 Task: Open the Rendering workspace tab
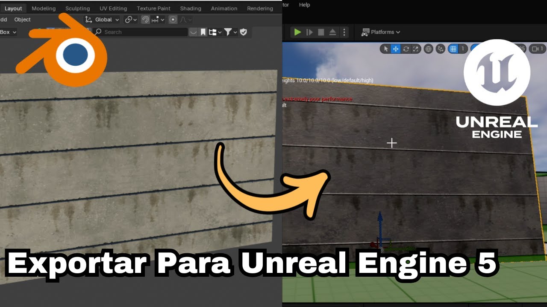click(x=260, y=9)
